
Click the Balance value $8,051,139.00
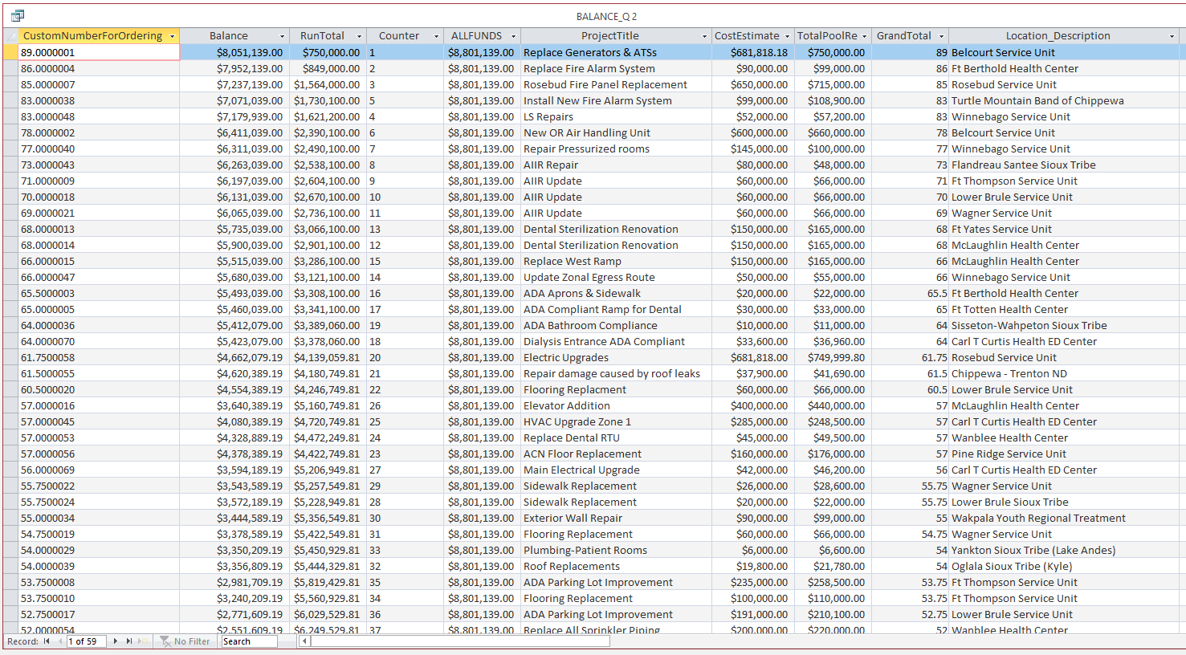click(x=250, y=52)
